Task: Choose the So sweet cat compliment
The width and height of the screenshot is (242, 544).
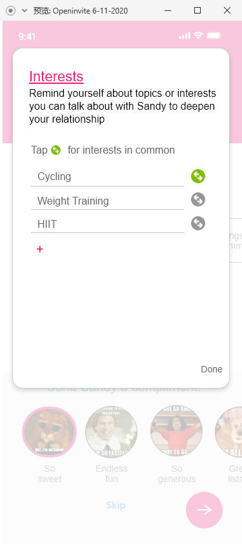Action: coord(49,432)
